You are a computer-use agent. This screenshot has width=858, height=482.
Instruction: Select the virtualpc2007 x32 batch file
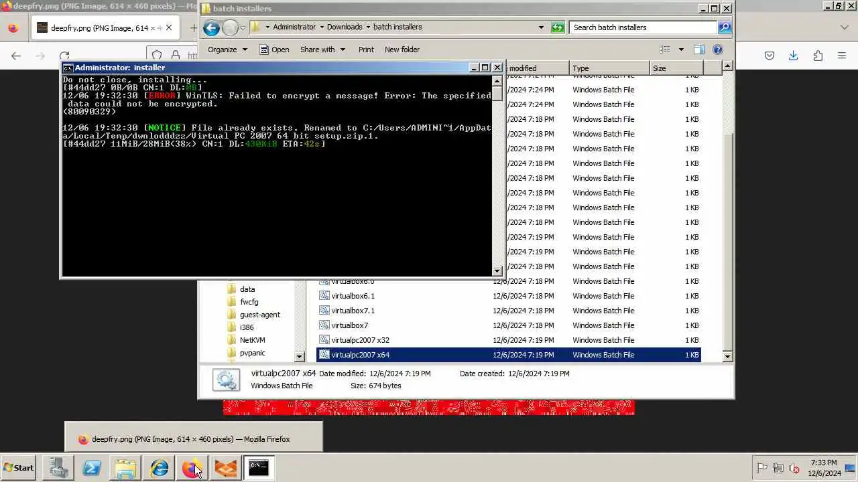pyautogui.click(x=509, y=340)
